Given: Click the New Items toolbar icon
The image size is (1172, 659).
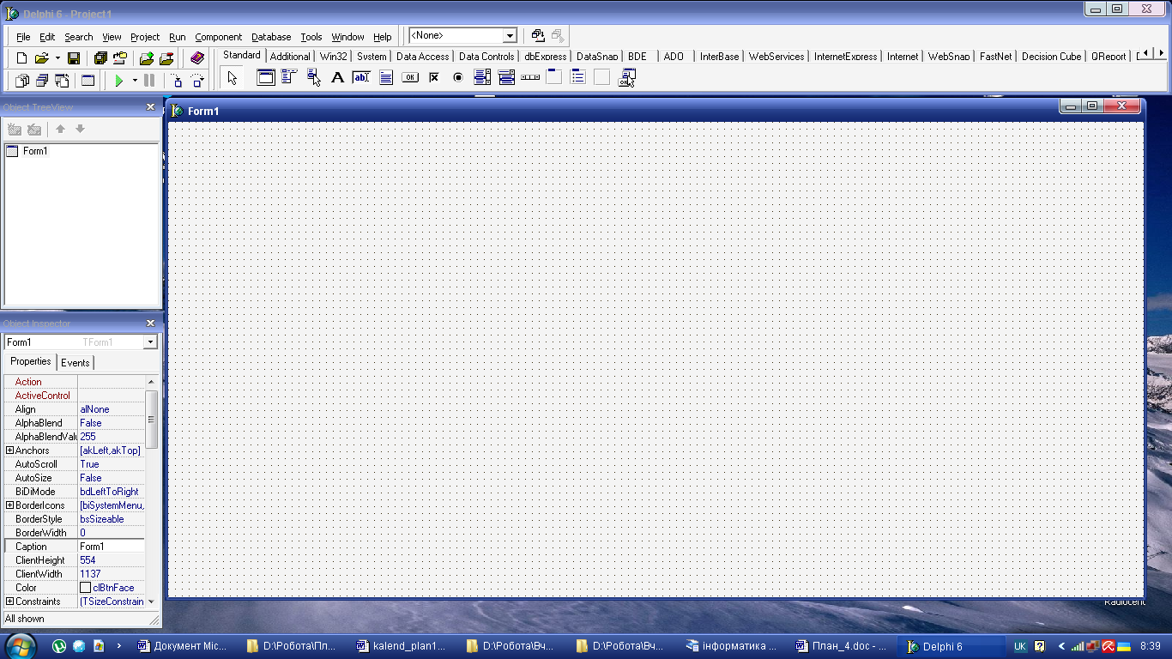Looking at the screenshot, I should pyautogui.click(x=22, y=58).
